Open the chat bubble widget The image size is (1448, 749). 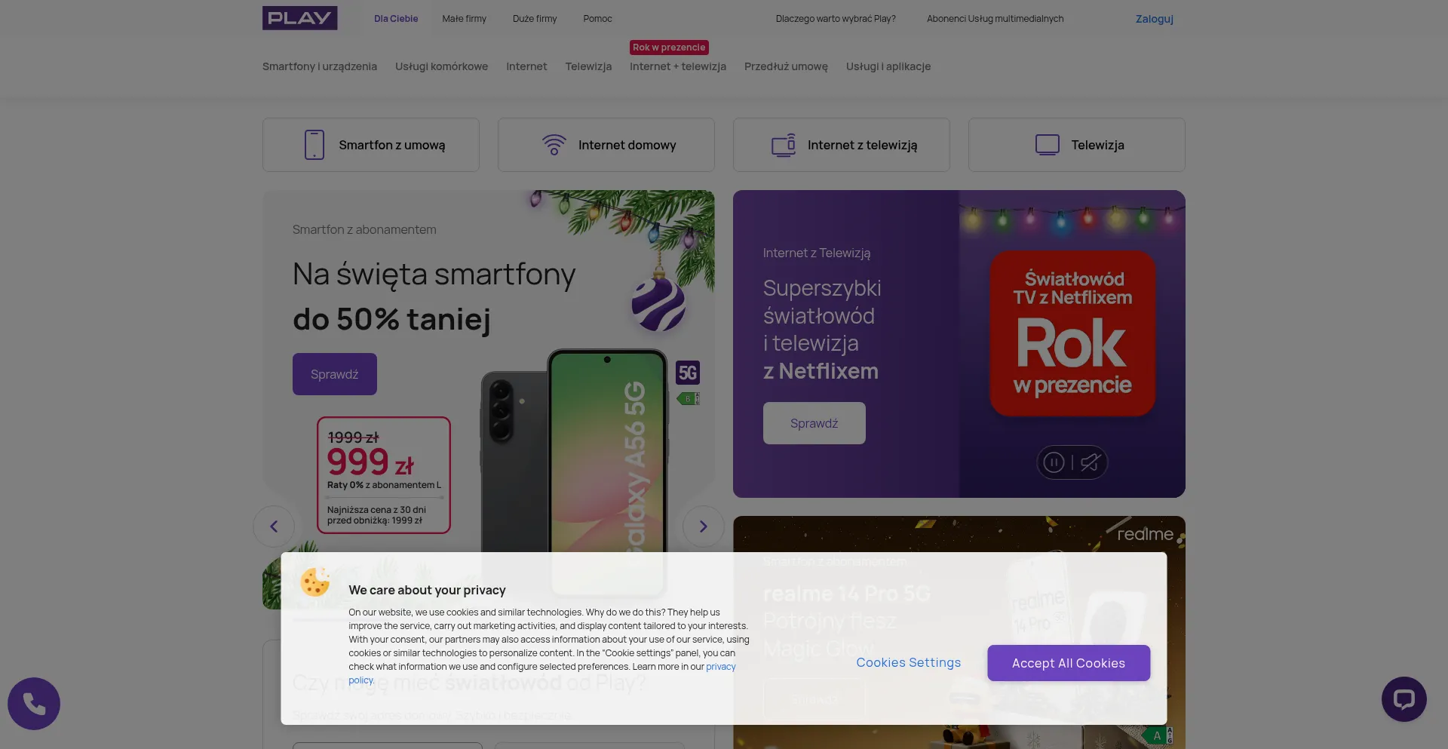pos(1404,699)
